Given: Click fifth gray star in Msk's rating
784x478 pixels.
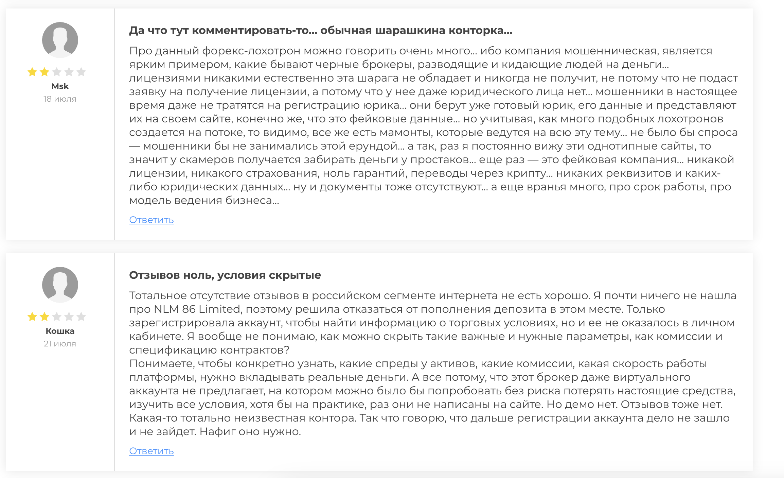Looking at the screenshot, I should 81,72.
